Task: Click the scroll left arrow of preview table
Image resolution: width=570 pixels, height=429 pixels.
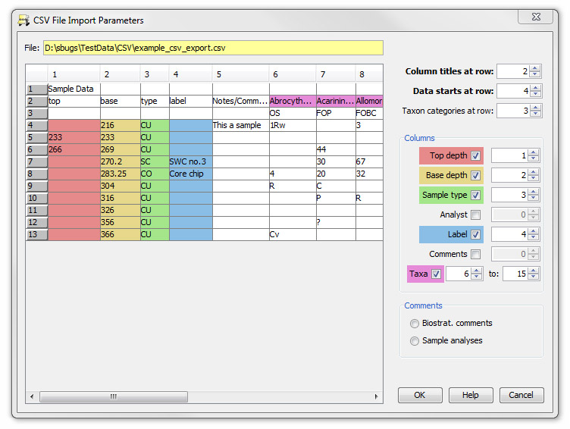Action: [32, 396]
